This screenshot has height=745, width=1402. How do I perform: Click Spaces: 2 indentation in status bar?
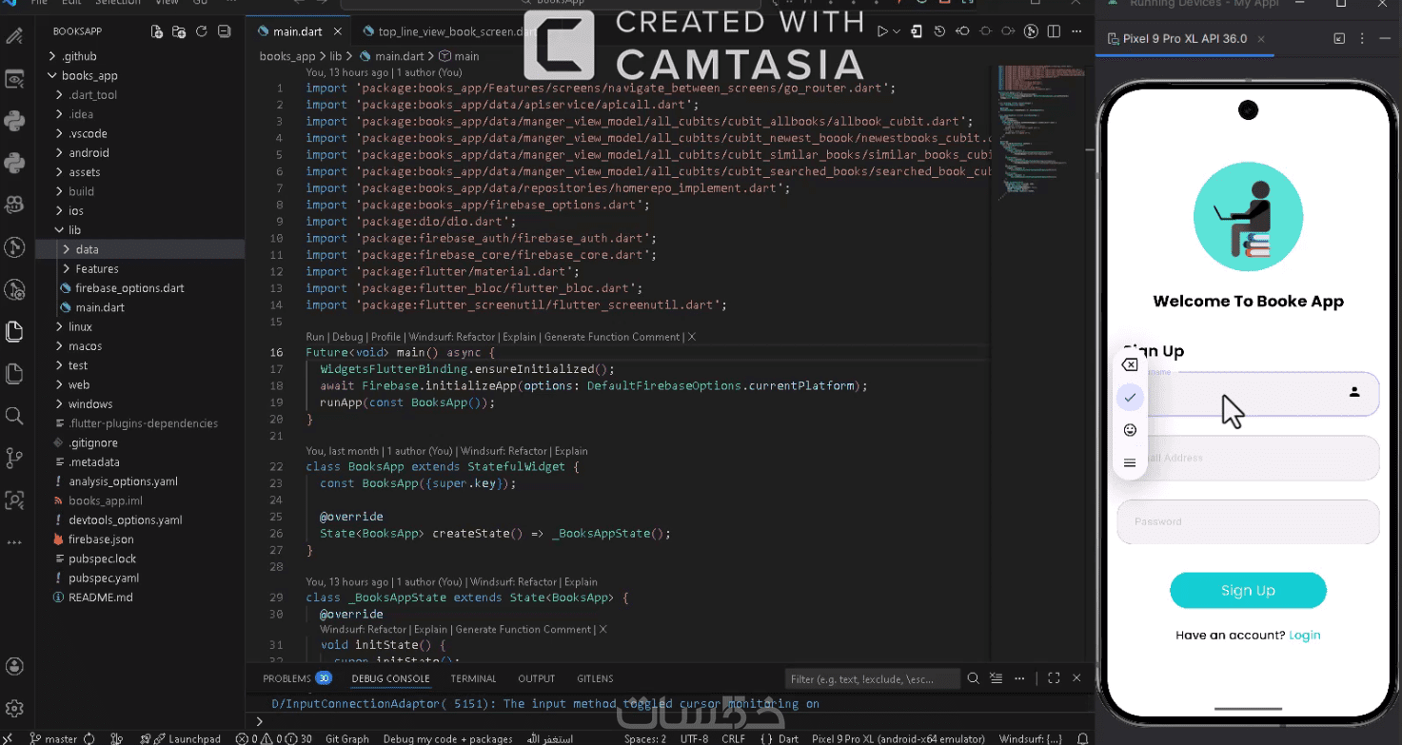coord(644,738)
